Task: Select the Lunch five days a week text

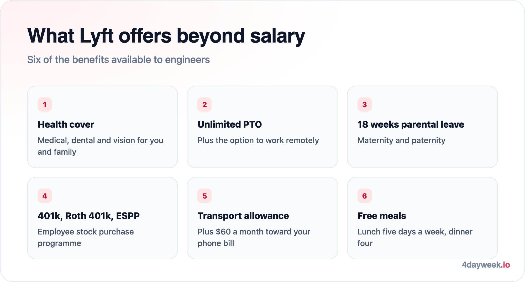Action: pyautogui.click(x=415, y=237)
